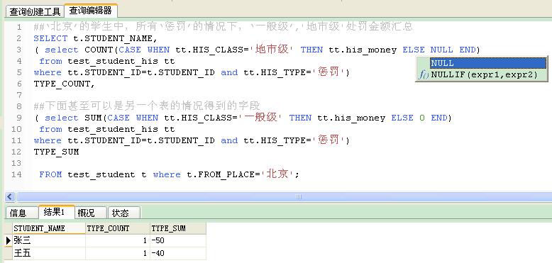Screen dimensions: 552x263
Task: Click the horizontal scrollbar thumb
Action: pos(285,196)
